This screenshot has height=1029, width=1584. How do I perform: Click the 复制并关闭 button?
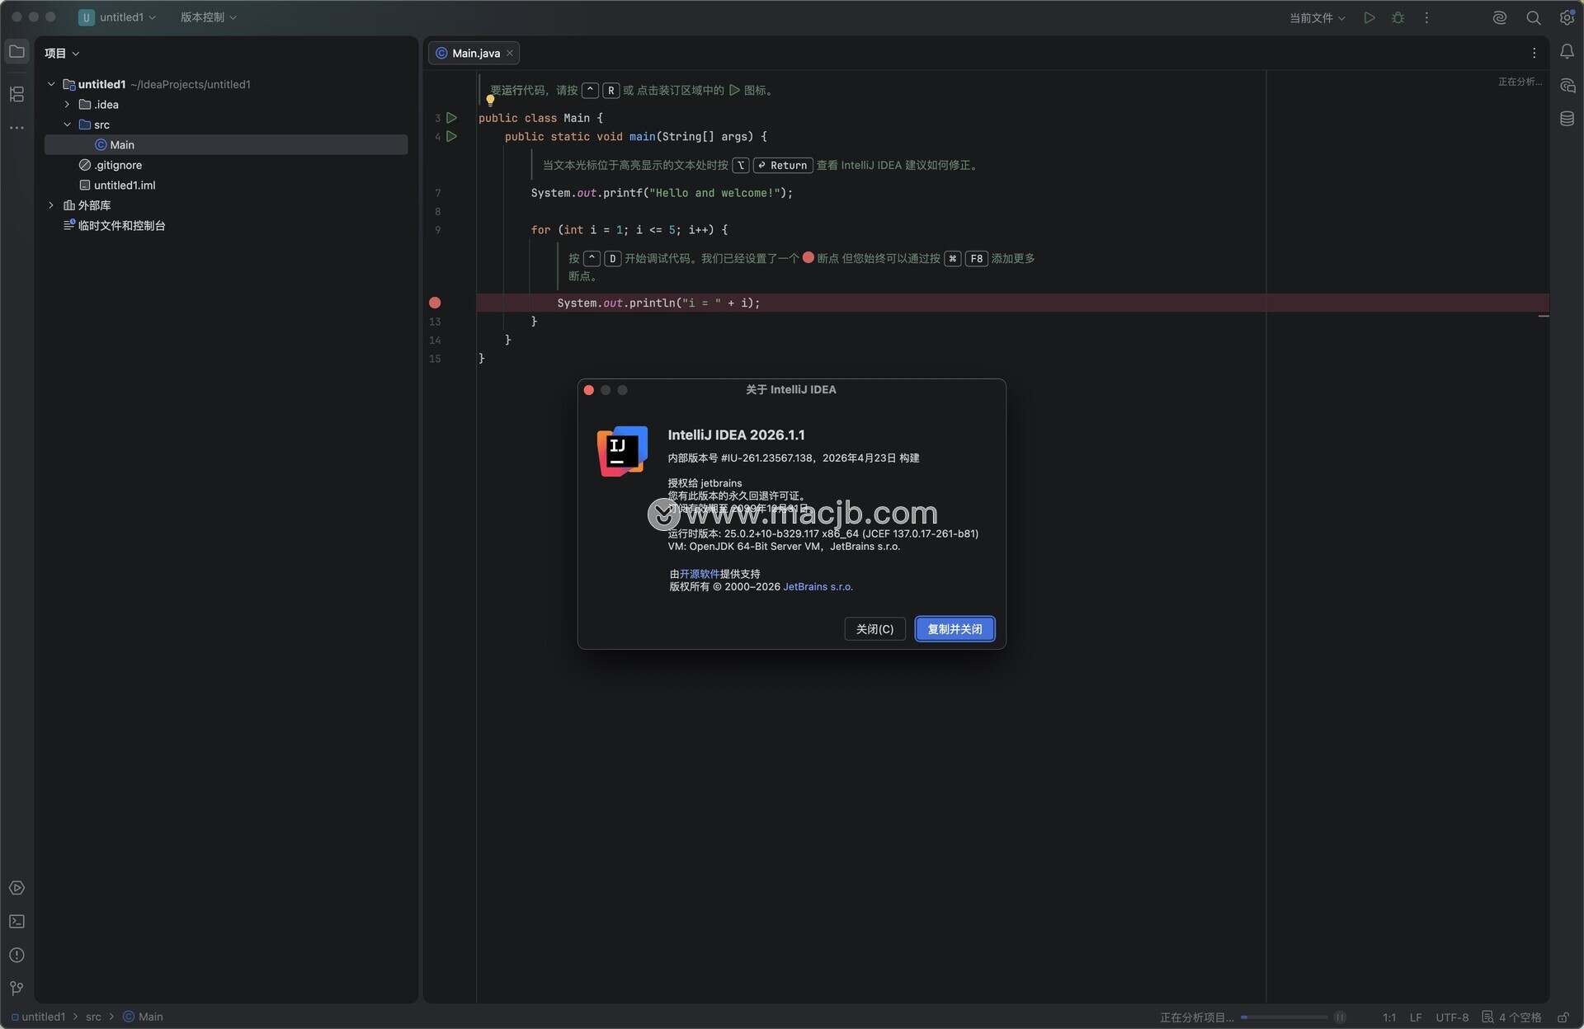tap(955, 629)
